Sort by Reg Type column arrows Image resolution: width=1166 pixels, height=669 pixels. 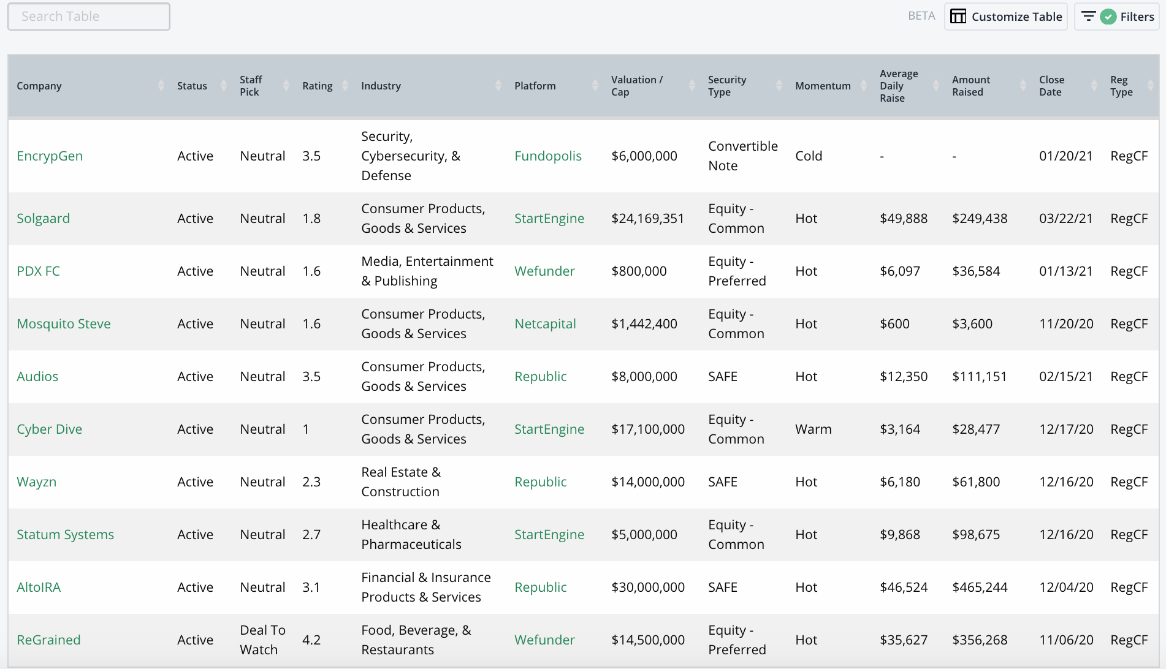1151,86
